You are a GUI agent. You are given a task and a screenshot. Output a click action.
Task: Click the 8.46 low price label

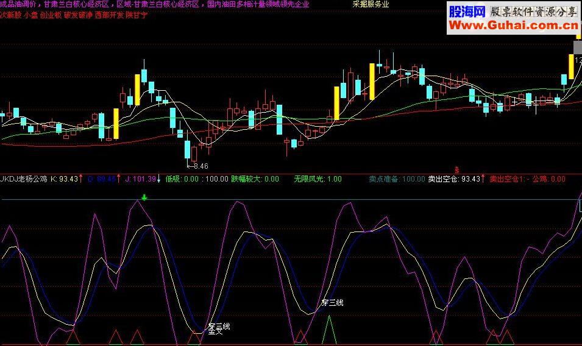[x=201, y=166]
